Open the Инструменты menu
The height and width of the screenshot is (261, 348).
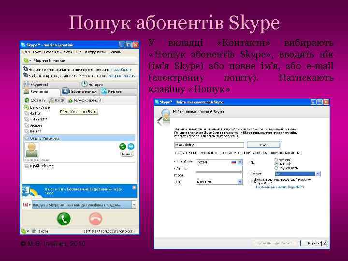point(95,52)
